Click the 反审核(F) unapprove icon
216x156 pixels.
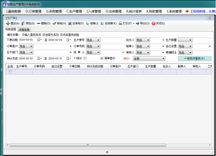click(70, 24)
